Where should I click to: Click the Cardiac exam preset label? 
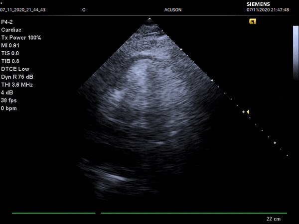pyautogui.click(x=11, y=30)
